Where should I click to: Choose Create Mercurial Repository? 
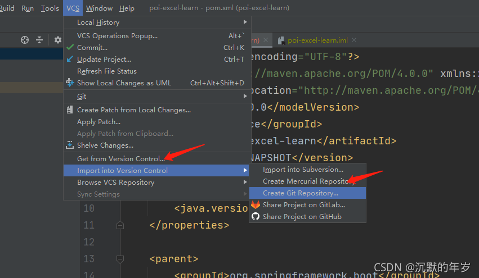pos(308,181)
